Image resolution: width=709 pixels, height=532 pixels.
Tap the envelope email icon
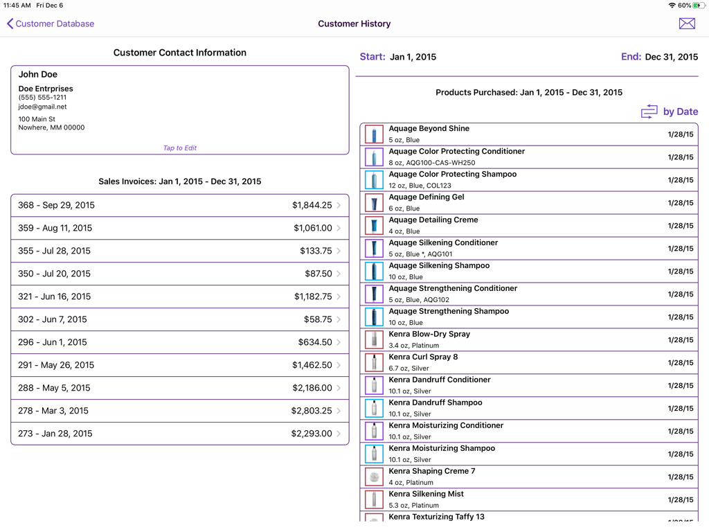pos(687,24)
